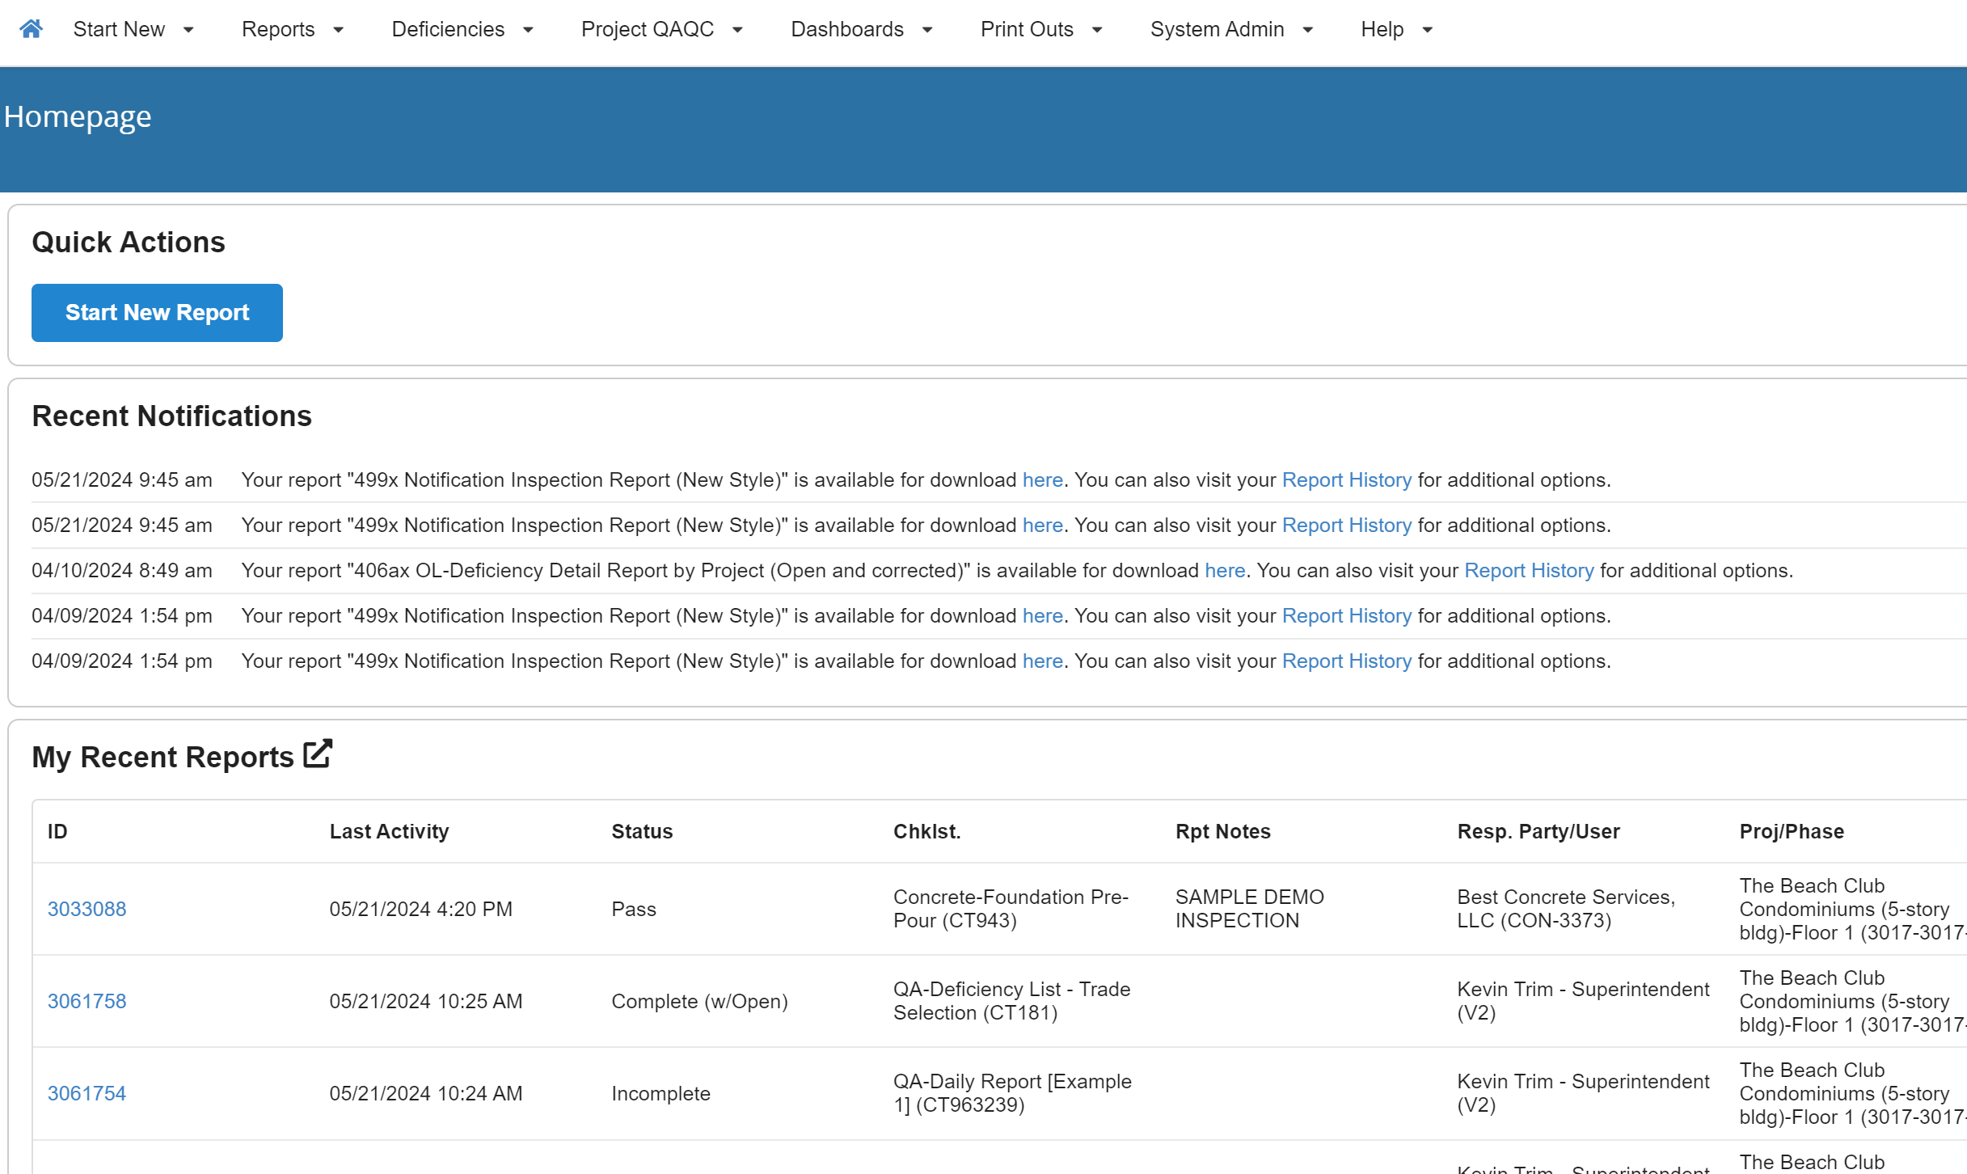
Task: Click the Start New Report button
Action: [x=157, y=313]
